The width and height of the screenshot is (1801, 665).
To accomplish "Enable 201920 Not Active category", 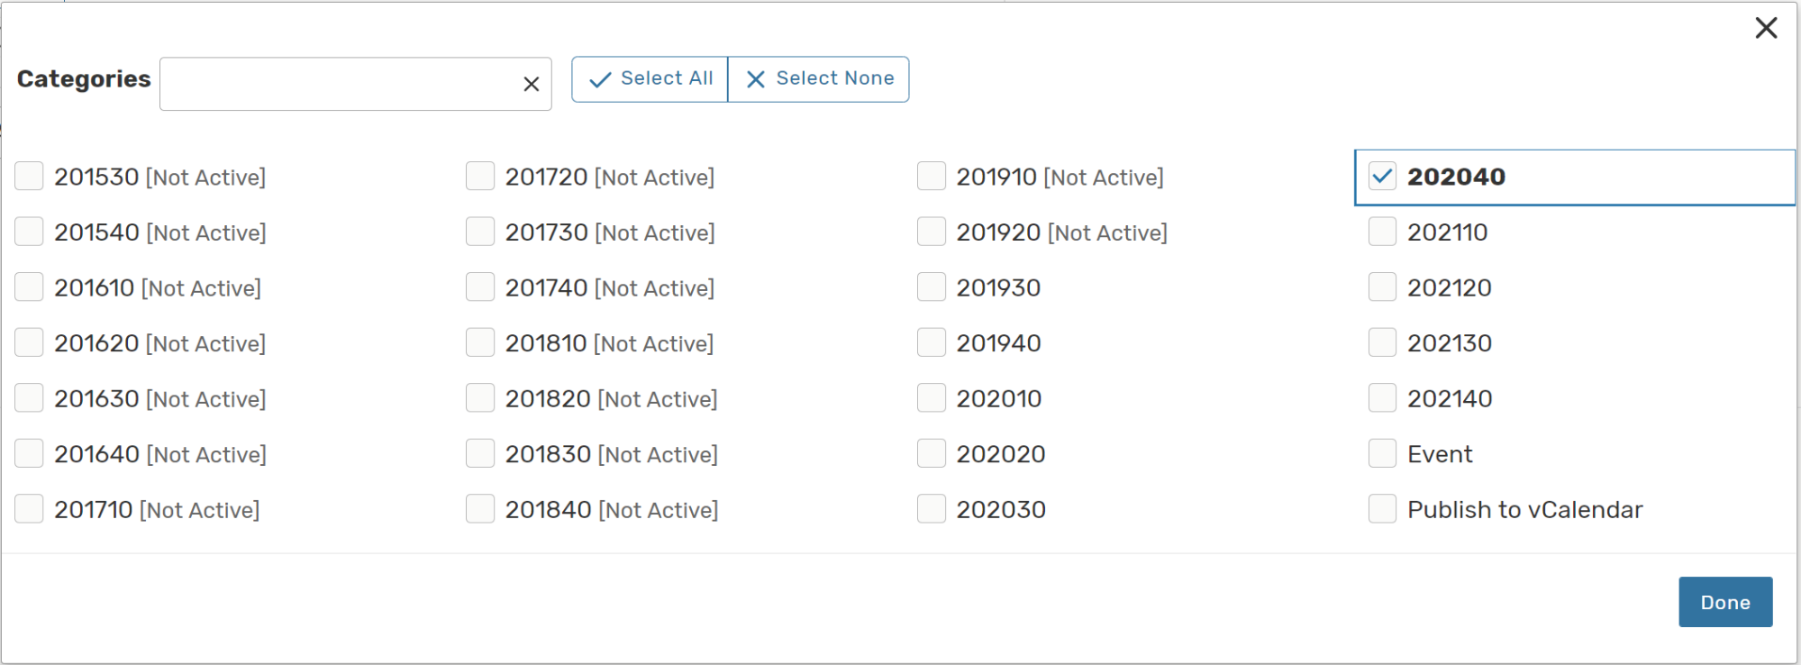I will (931, 232).
